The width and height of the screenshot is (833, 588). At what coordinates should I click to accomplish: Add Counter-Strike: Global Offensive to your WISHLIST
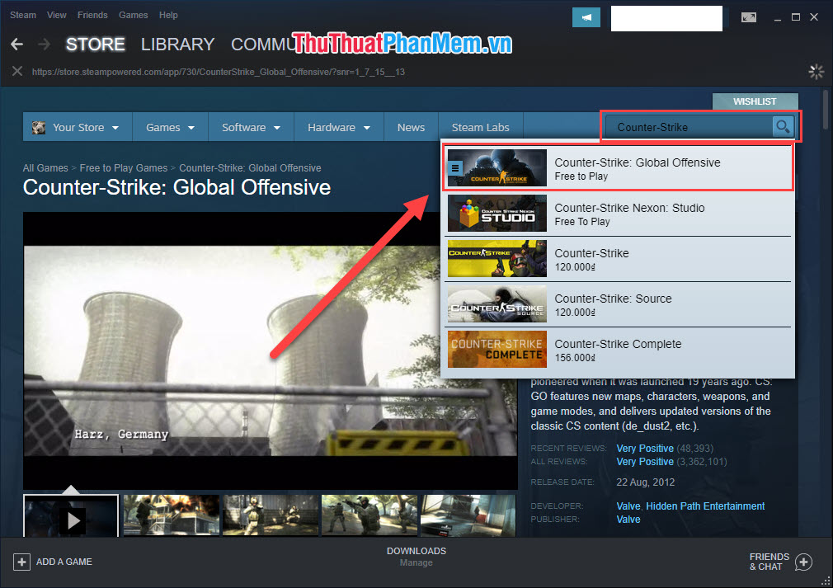[x=755, y=101]
